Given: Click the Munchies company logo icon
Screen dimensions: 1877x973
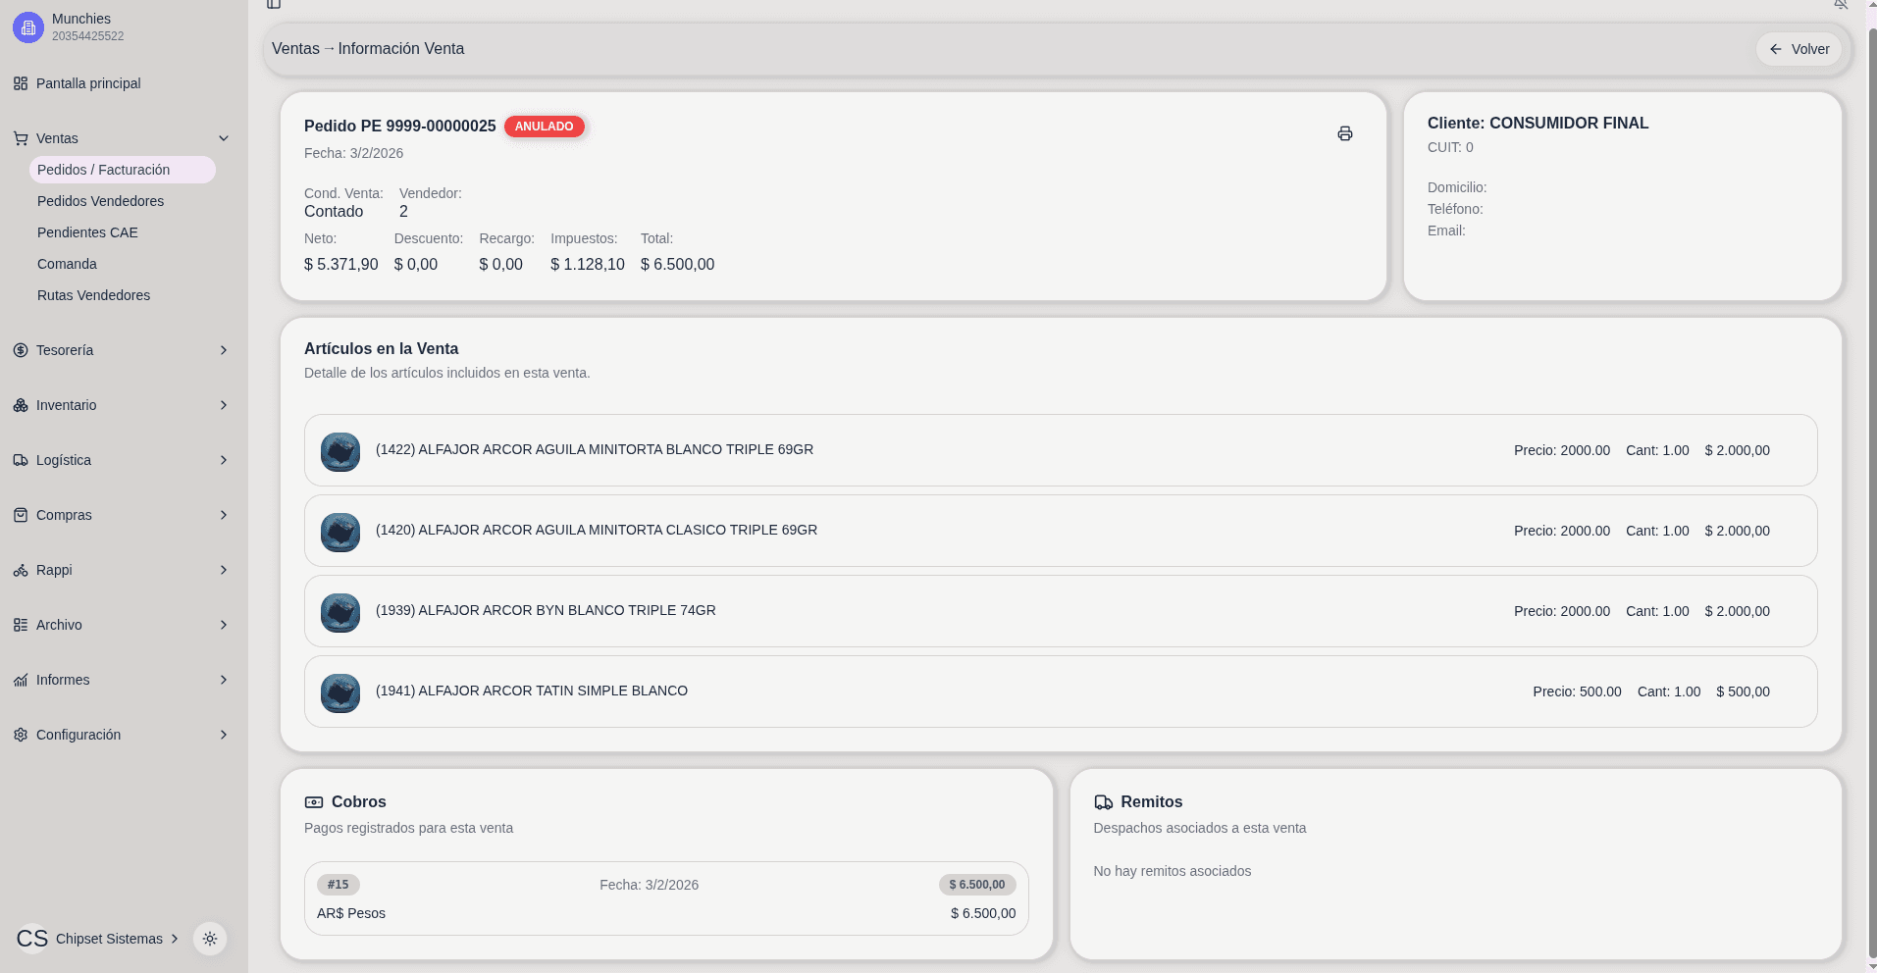Looking at the screenshot, I should (x=28, y=27).
